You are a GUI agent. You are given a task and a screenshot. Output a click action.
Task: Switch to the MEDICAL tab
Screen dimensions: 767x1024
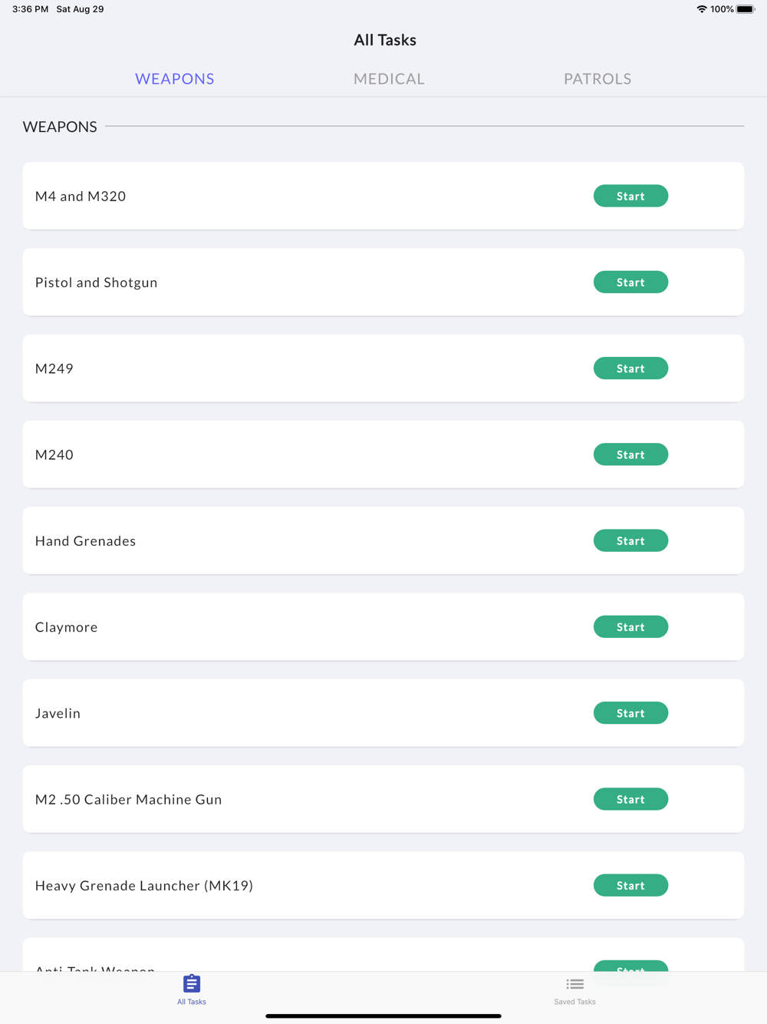click(389, 79)
